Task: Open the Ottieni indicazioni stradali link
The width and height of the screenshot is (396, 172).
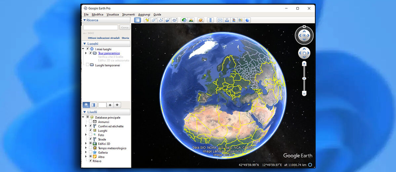Action: 103,38
